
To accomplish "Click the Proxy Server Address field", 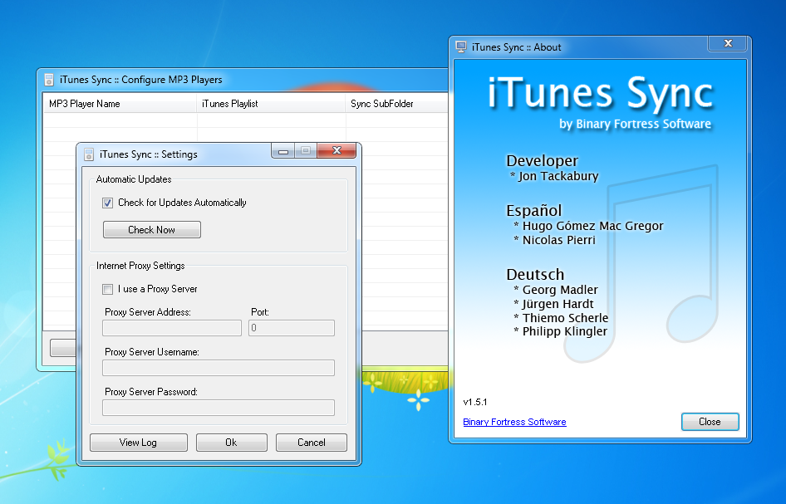I will pyautogui.click(x=172, y=328).
